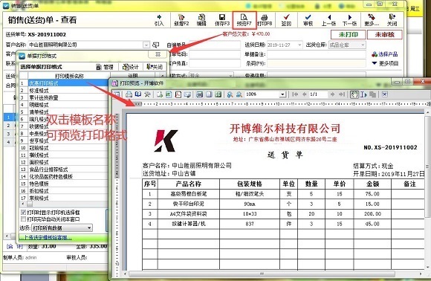Toggle 打印时显示打印机选择框 checkbox

(x=24, y=213)
